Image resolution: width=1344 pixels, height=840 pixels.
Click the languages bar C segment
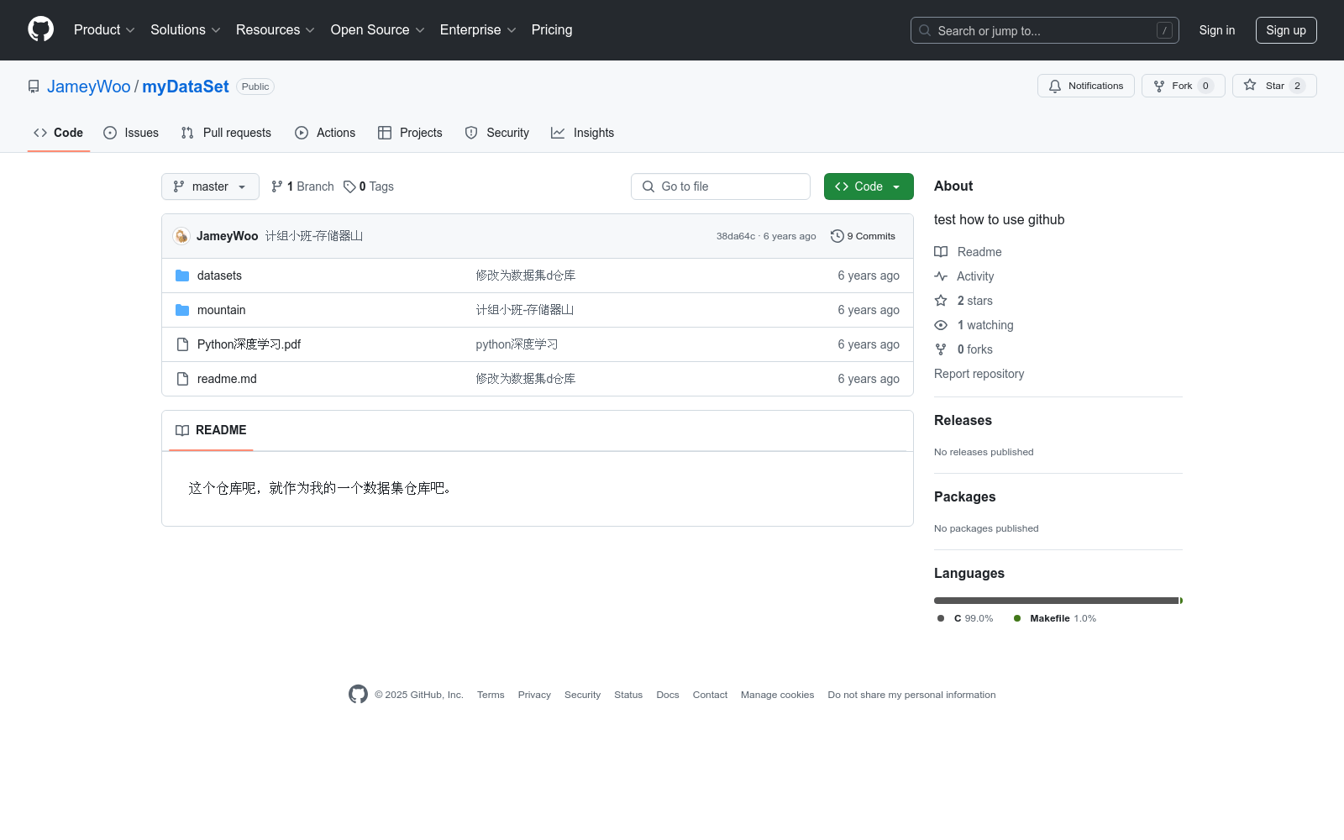tap(1057, 601)
